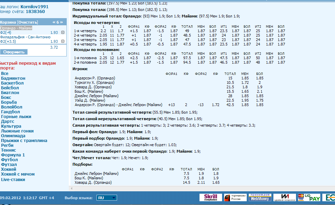
Task: Click the Единый кошелек payment logo
Action: point(285,197)
